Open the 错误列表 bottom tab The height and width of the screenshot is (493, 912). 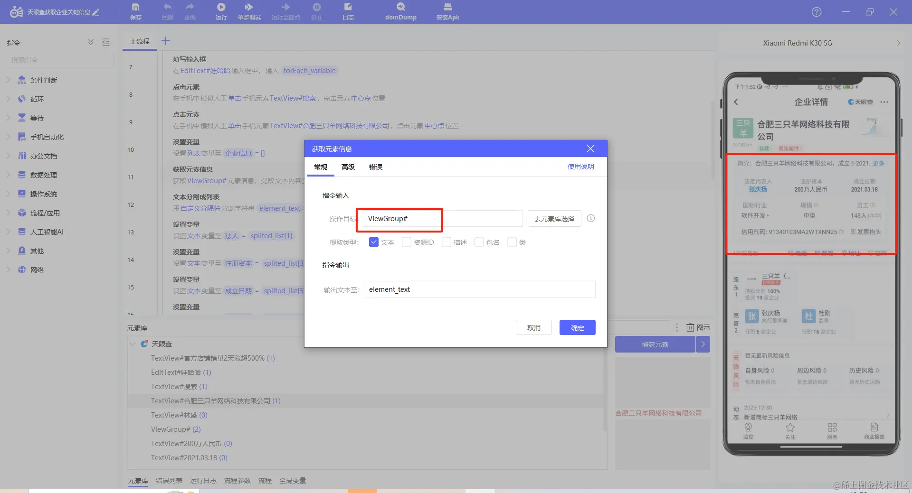coord(169,481)
